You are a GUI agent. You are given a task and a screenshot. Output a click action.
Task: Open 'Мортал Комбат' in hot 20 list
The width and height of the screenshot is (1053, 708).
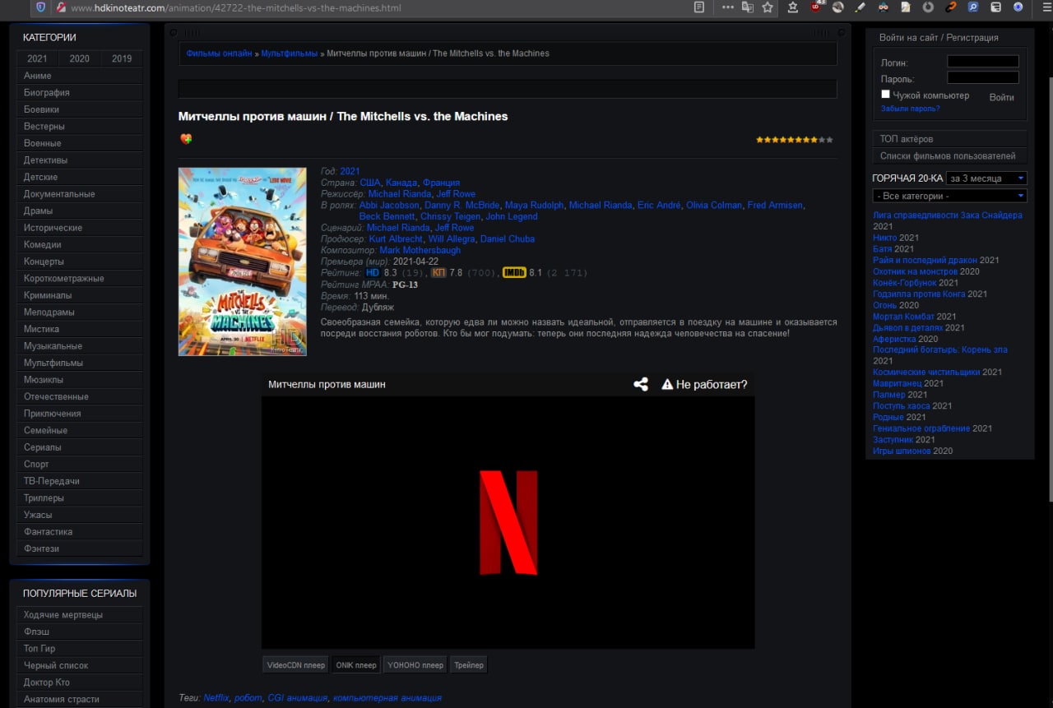[x=903, y=317]
